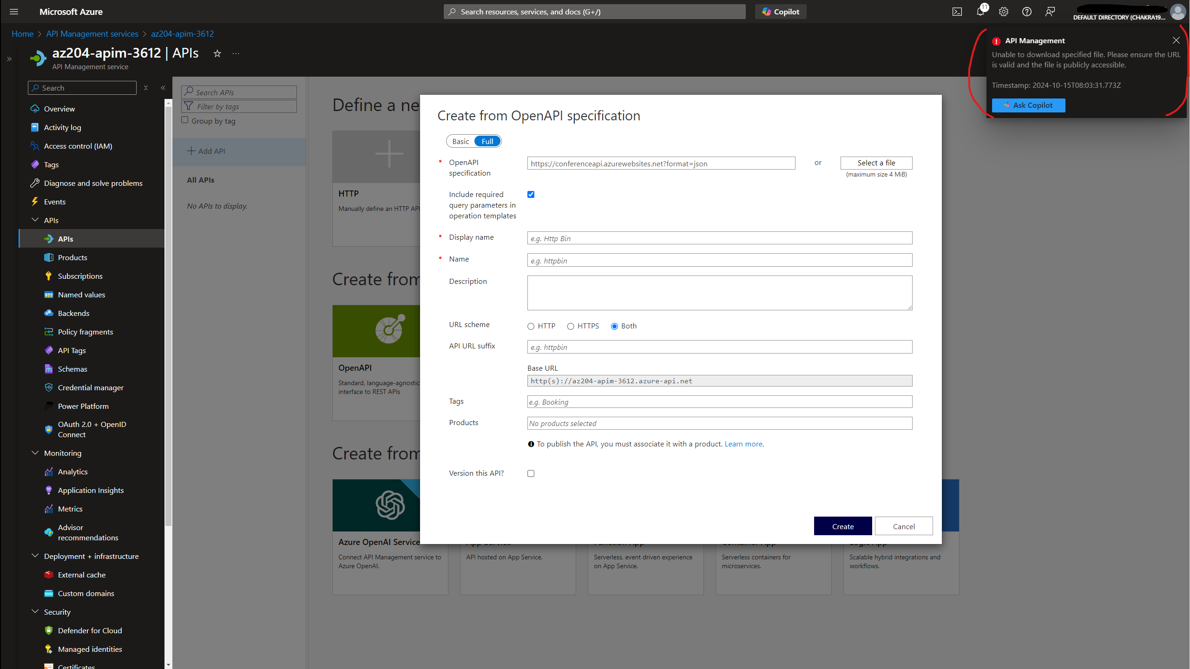Viewport: 1190px width, 669px height.
Task: Follow the Learn more link
Action: click(x=743, y=444)
